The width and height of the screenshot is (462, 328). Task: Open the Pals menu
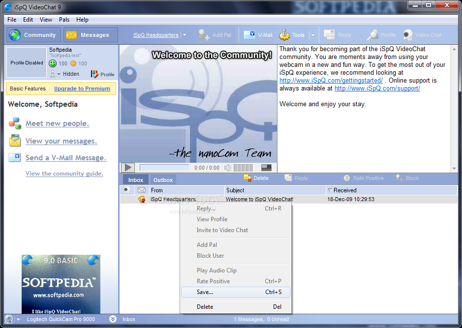pos(64,20)
